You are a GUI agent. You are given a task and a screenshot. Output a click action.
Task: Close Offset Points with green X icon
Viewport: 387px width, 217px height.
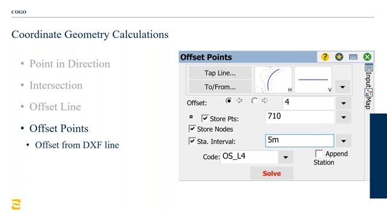coord(367,57)
